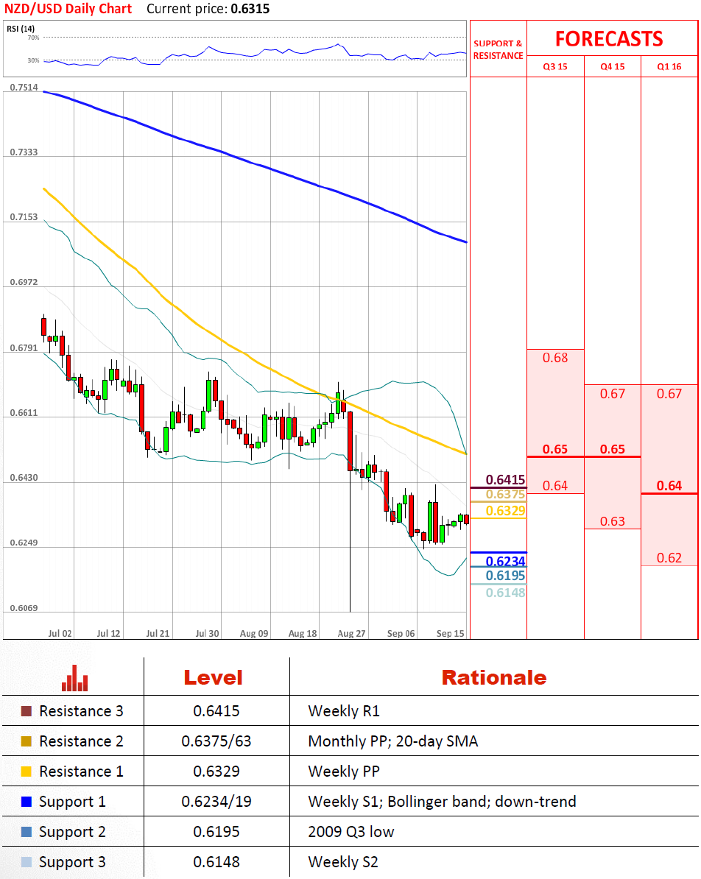Click the bold 0.65 value in Q3 15
Screen dimensions: 701x879
coord(555,449)
